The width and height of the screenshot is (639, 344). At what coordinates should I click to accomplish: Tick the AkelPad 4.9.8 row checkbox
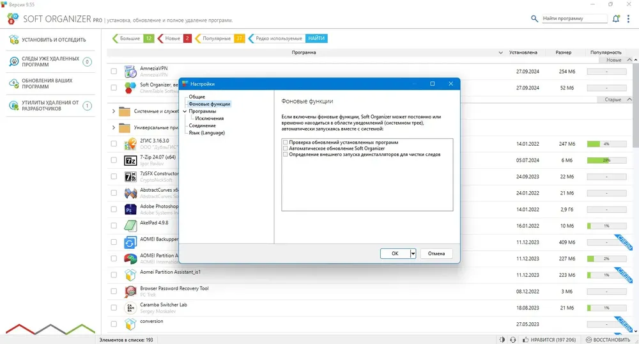(114, 226)
